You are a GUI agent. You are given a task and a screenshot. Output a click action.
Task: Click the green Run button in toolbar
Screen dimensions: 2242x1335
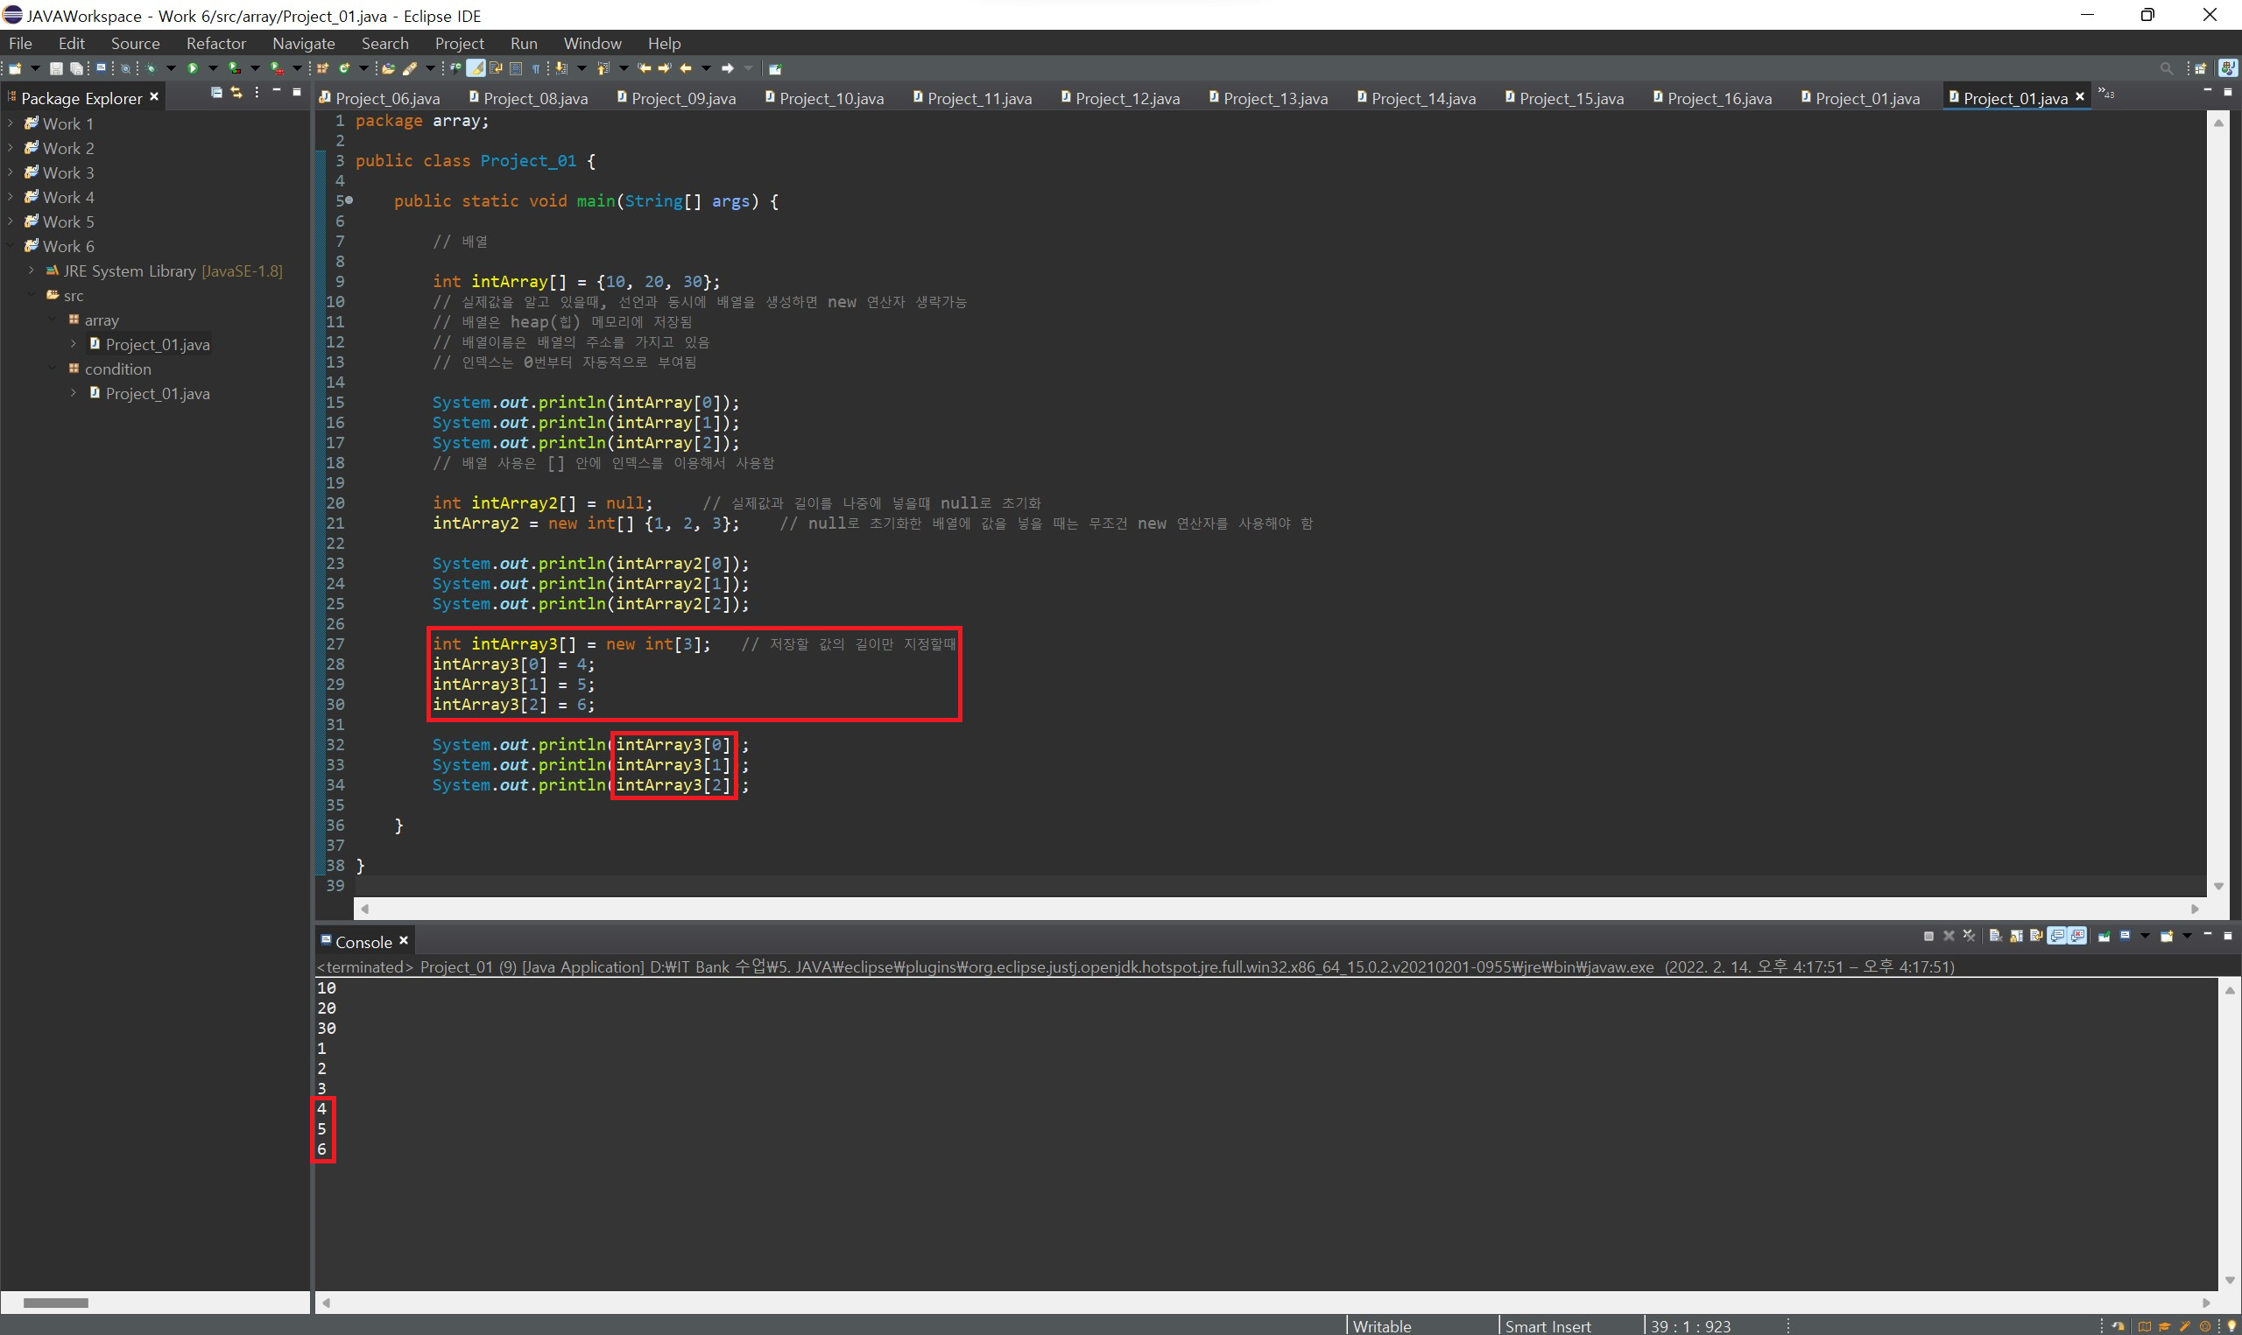tap(193, 68)
